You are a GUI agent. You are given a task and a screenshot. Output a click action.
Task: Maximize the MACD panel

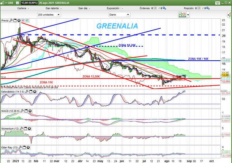pyautogui.click(x=26, y=111)
